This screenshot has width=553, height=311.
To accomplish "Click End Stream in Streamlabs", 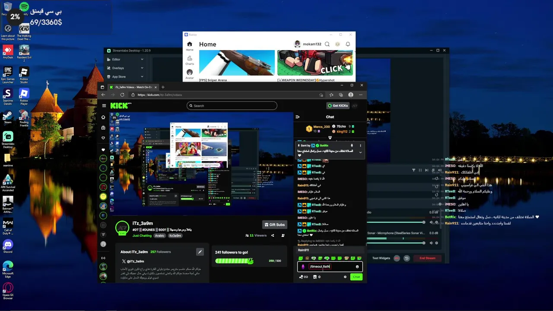I will 427,258.
